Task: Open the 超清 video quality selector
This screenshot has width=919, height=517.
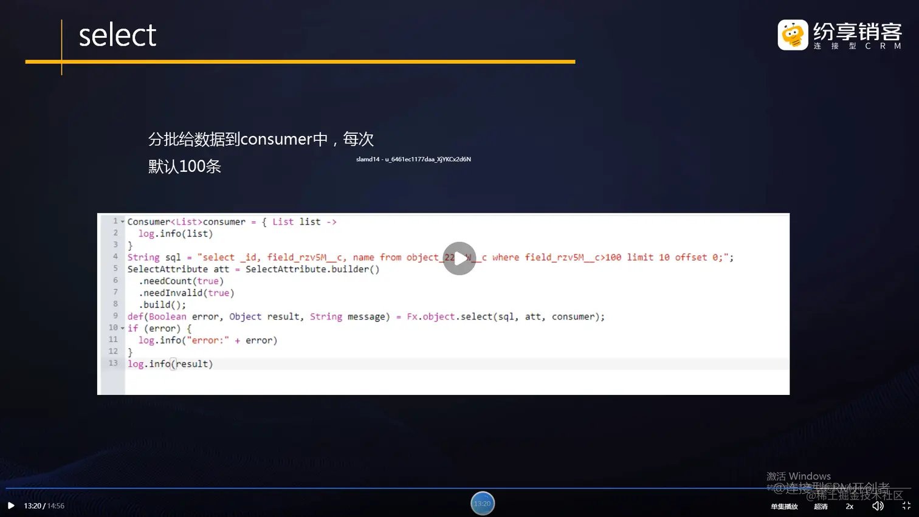Action: pyautogui.click(x=821, y=506)
